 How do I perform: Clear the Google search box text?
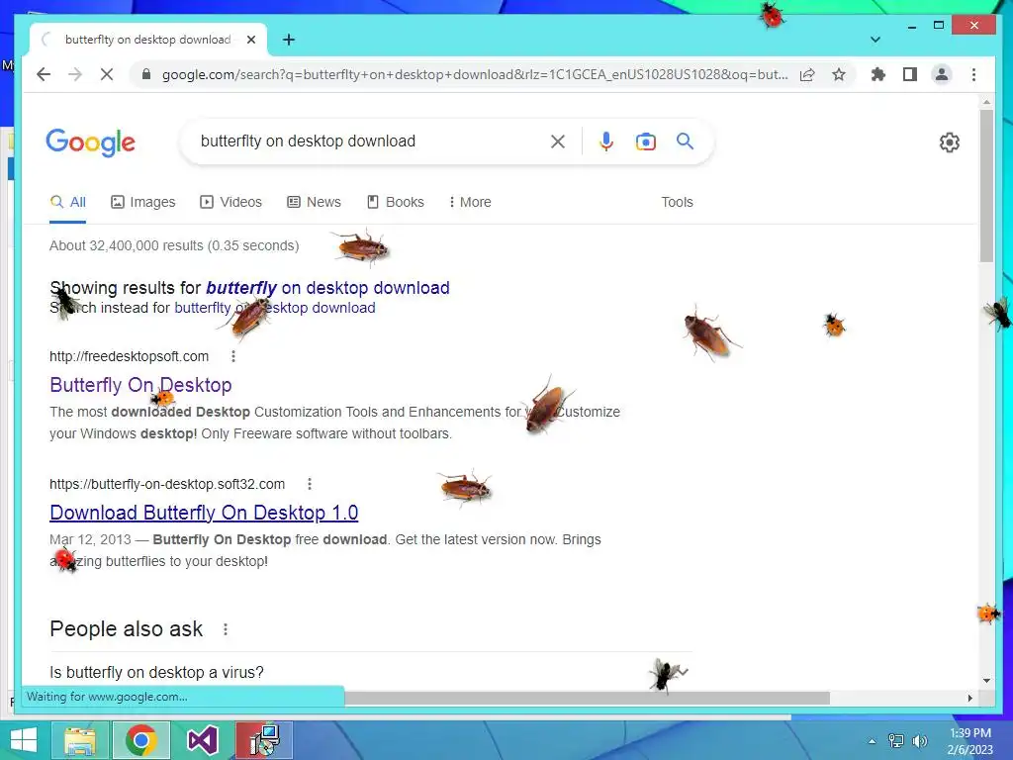coord(558,142)
